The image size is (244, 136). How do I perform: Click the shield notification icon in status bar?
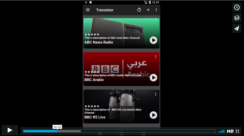click(x=86, y=2)
